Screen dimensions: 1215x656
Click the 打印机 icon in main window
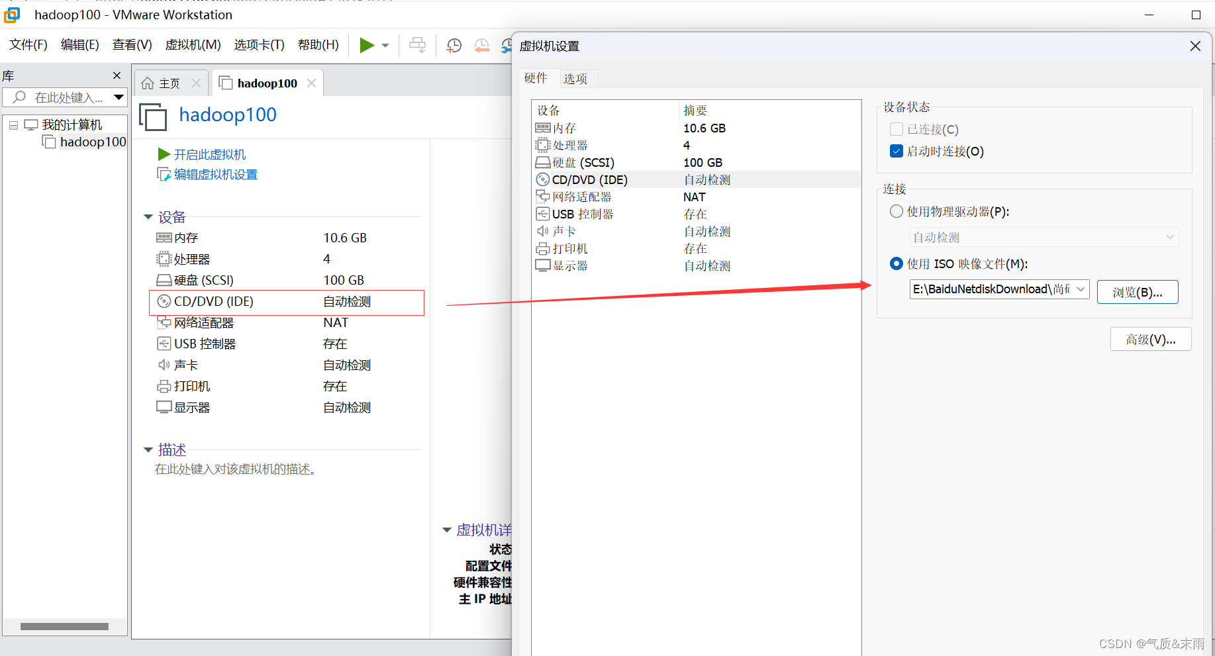click(164, 386)
